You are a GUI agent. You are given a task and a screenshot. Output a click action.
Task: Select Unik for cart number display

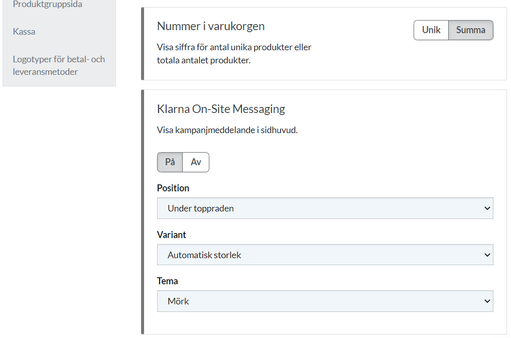coord(431,30)
